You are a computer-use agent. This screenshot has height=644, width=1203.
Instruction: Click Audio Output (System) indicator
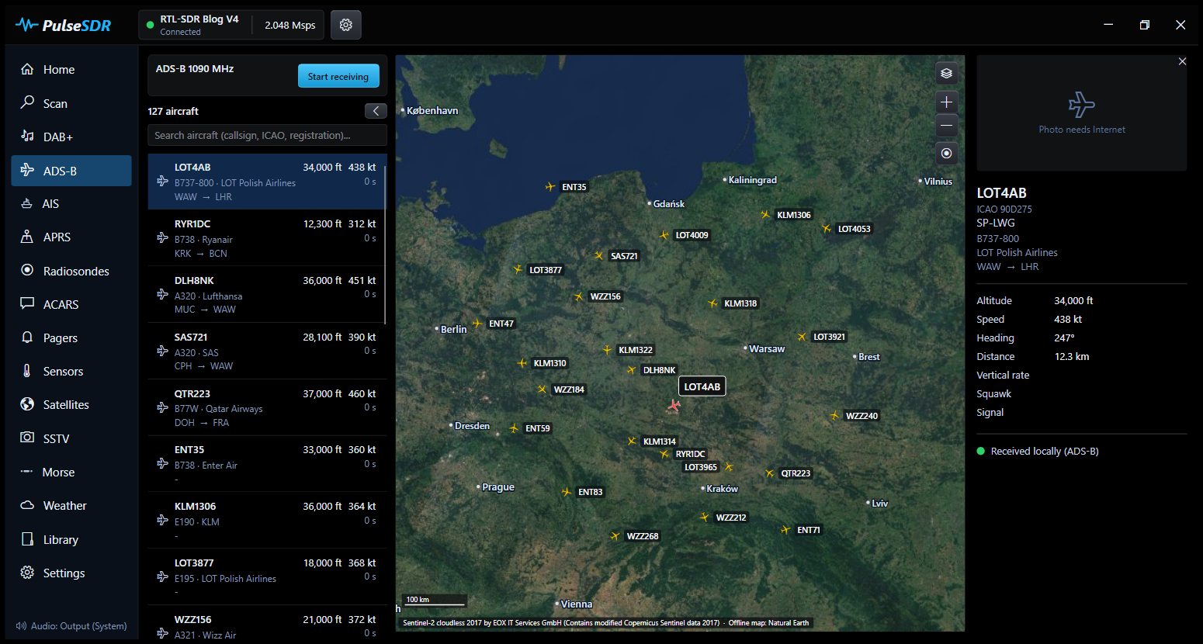[71, 626]
